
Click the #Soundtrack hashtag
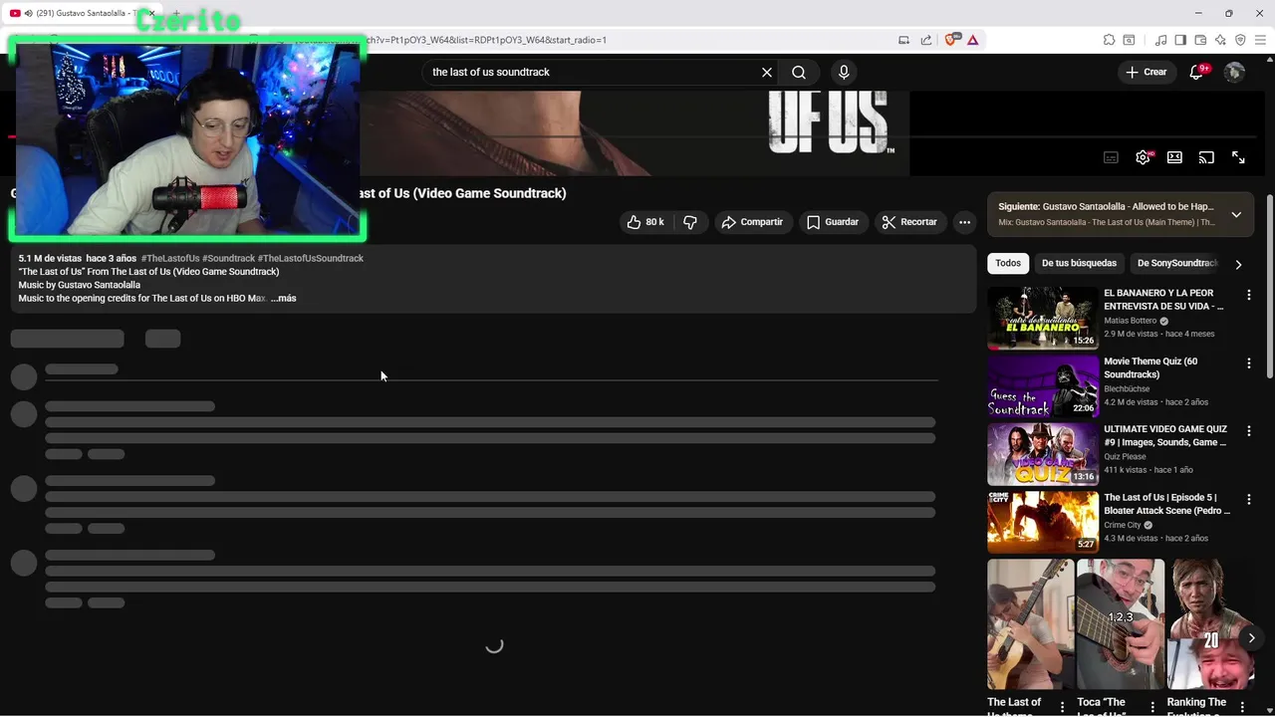pos(229,258)
